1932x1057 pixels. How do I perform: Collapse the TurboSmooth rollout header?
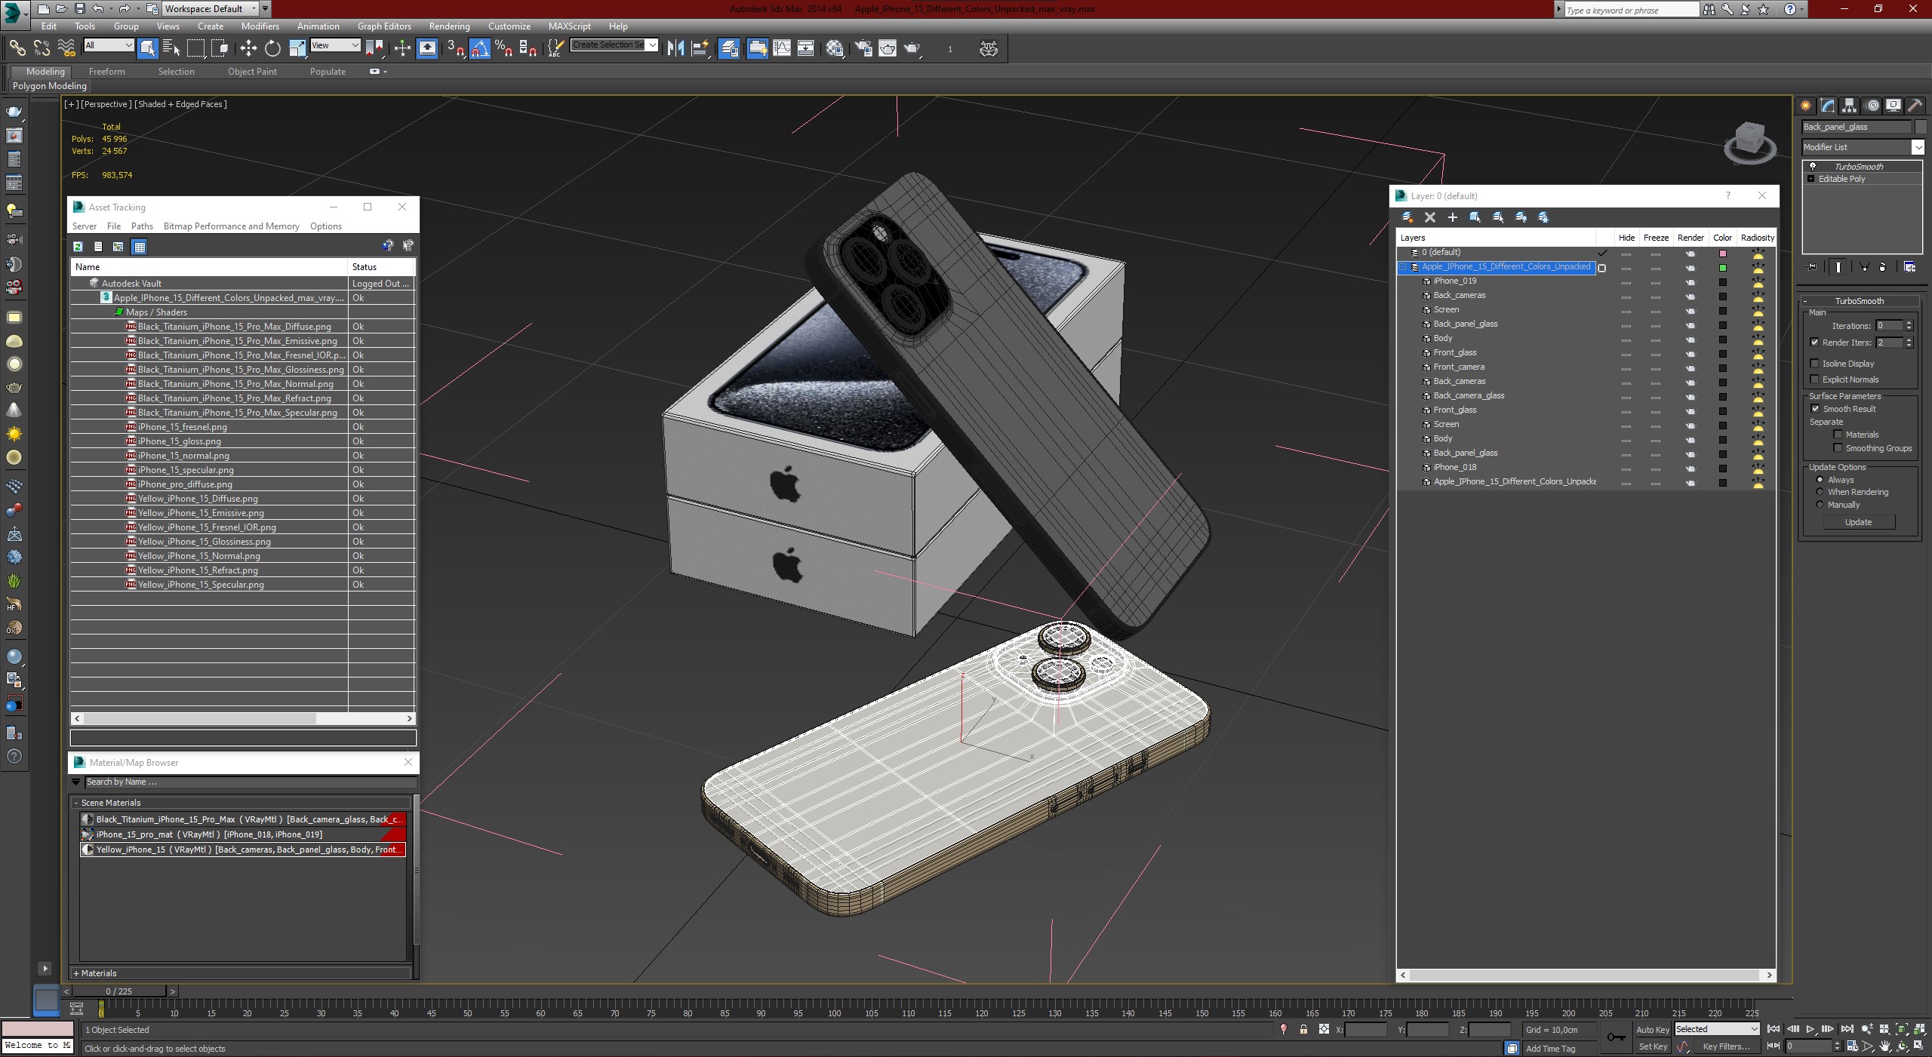tap(1860, 301)
